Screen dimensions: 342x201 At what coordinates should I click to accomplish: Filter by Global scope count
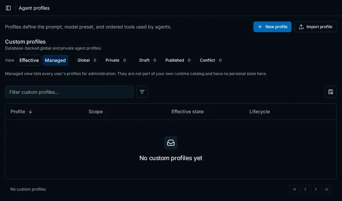[87, 60]
